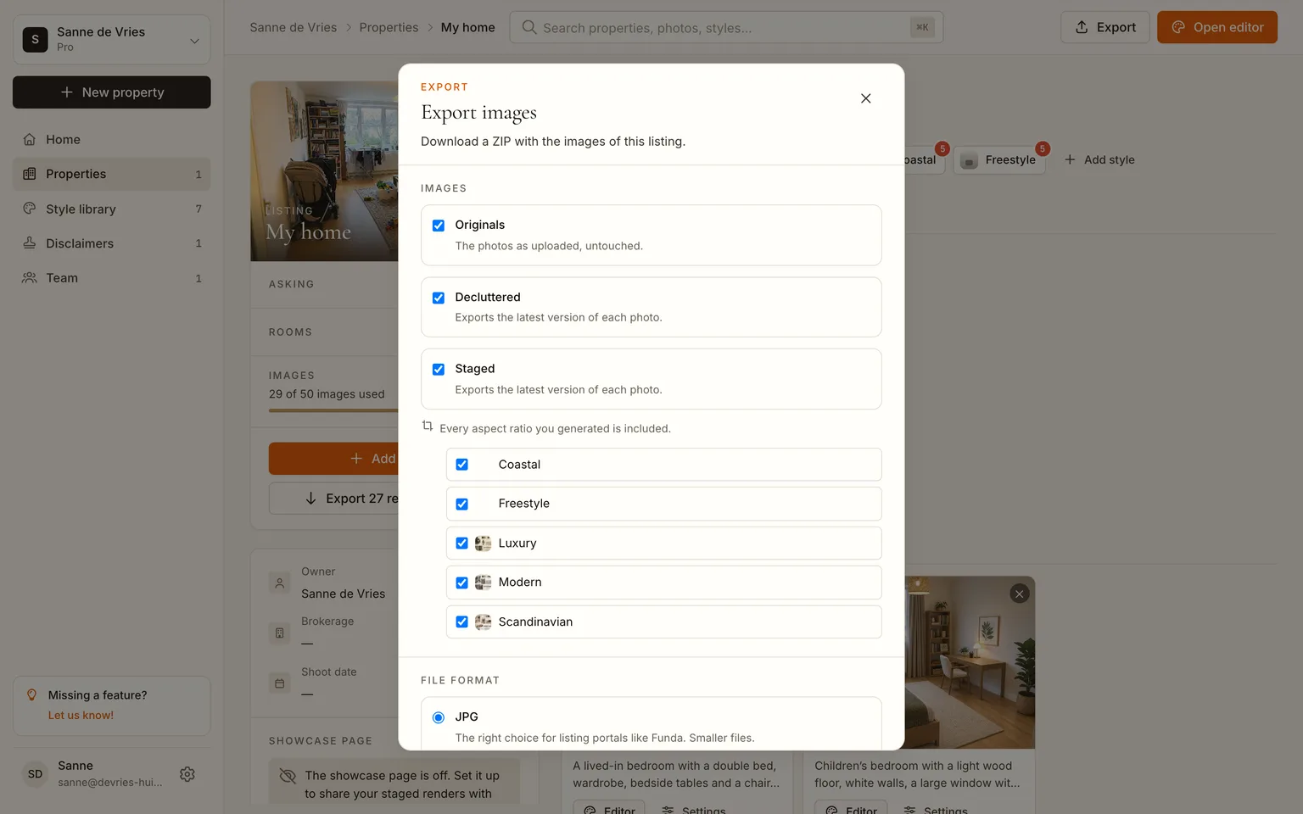This screenshot has width=1303, height=814.
Task: Click the Luxury style thumbnail icon
Action: (x=484, y=544)
